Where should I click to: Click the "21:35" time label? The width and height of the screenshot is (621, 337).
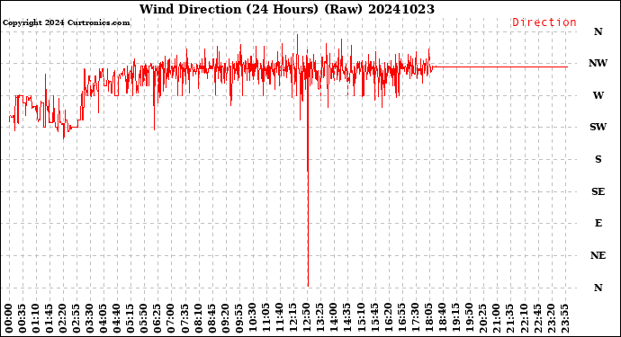point(509,318)
